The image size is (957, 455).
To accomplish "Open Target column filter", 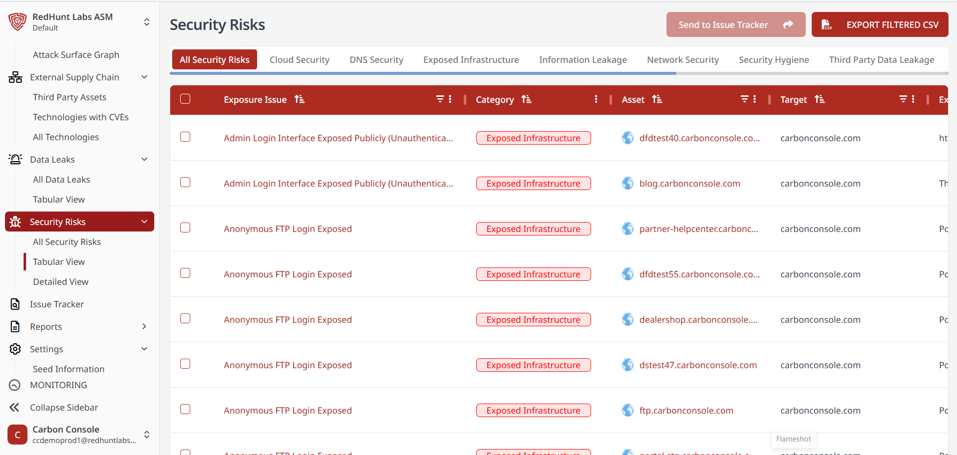I will pyautogui.click(x=903, y=99).
